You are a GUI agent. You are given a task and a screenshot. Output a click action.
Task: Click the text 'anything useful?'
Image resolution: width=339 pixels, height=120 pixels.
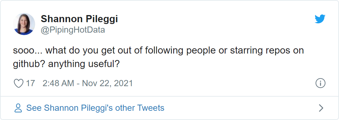84,64
